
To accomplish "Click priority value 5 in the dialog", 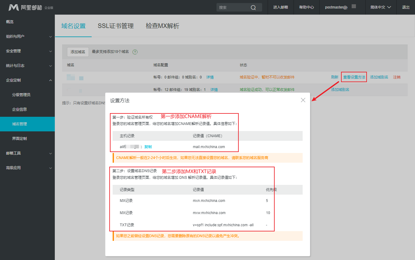I will coord(267,201).
